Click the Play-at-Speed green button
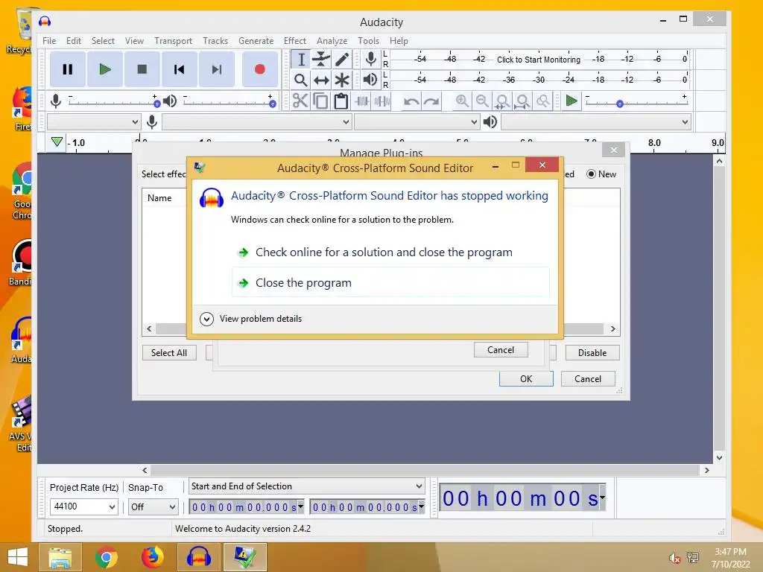 (572, 101)
